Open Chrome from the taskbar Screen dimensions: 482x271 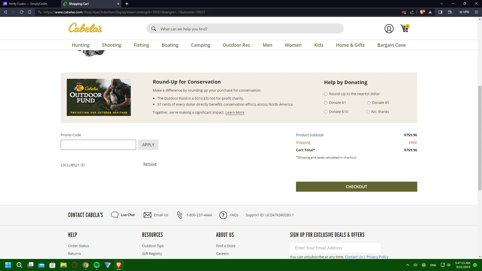pyautogui.click(x=86, y=265)
